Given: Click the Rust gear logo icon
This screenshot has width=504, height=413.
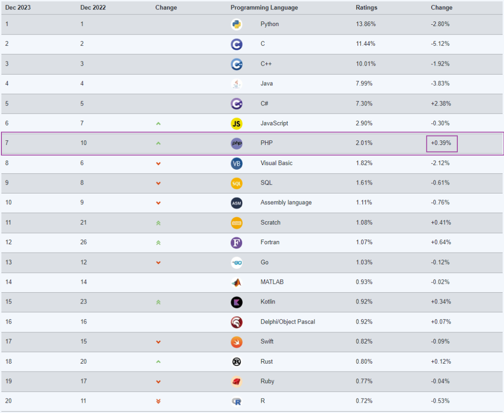Looking at the screenshot, I should pyautogui.click(x=237, y=362).
